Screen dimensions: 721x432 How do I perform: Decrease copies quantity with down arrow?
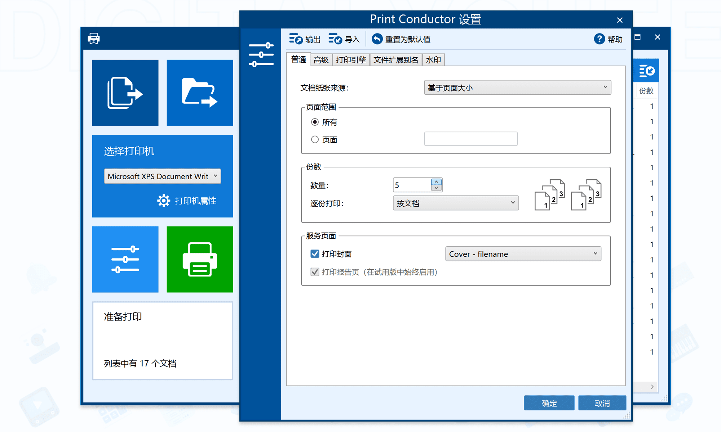click(437, 188)
